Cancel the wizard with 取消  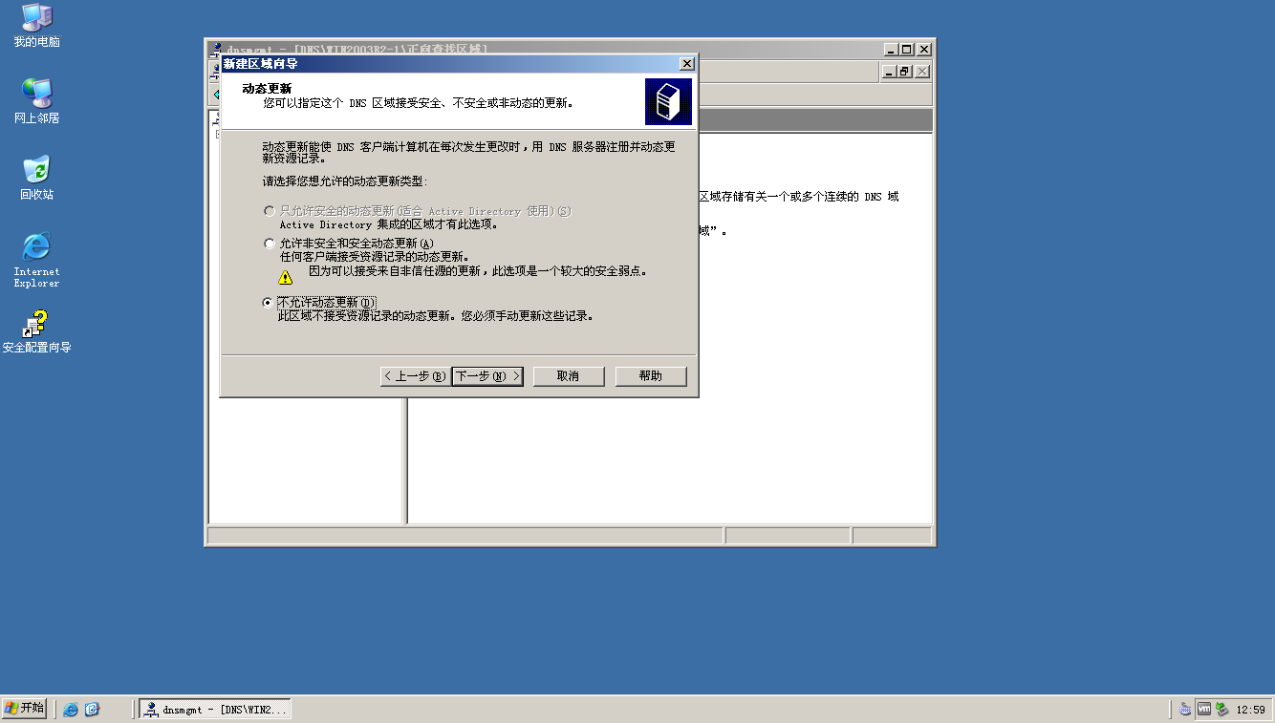click(569, 376)
